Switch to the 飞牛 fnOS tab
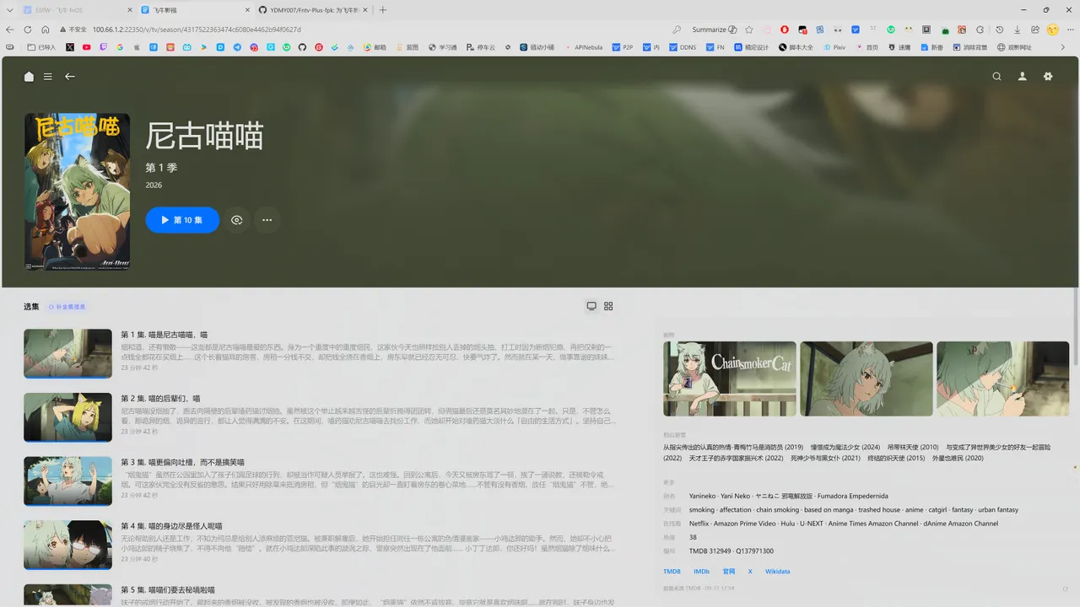Image resolution: width=1080 pixels, height=607 pixels. [x=76, y=10]
